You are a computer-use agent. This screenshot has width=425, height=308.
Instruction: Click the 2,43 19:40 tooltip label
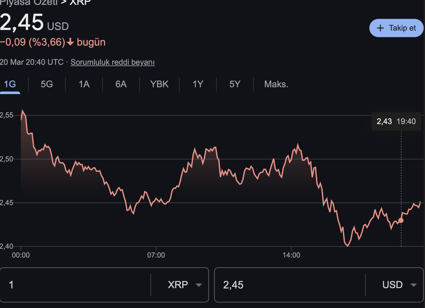point(396,121)
